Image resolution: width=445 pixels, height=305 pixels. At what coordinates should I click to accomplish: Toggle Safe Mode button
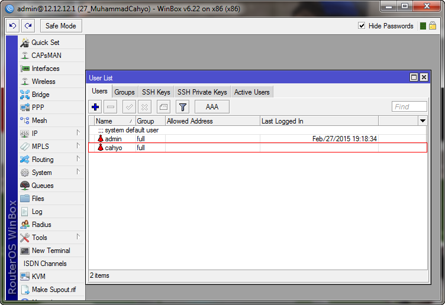point(61,26)
